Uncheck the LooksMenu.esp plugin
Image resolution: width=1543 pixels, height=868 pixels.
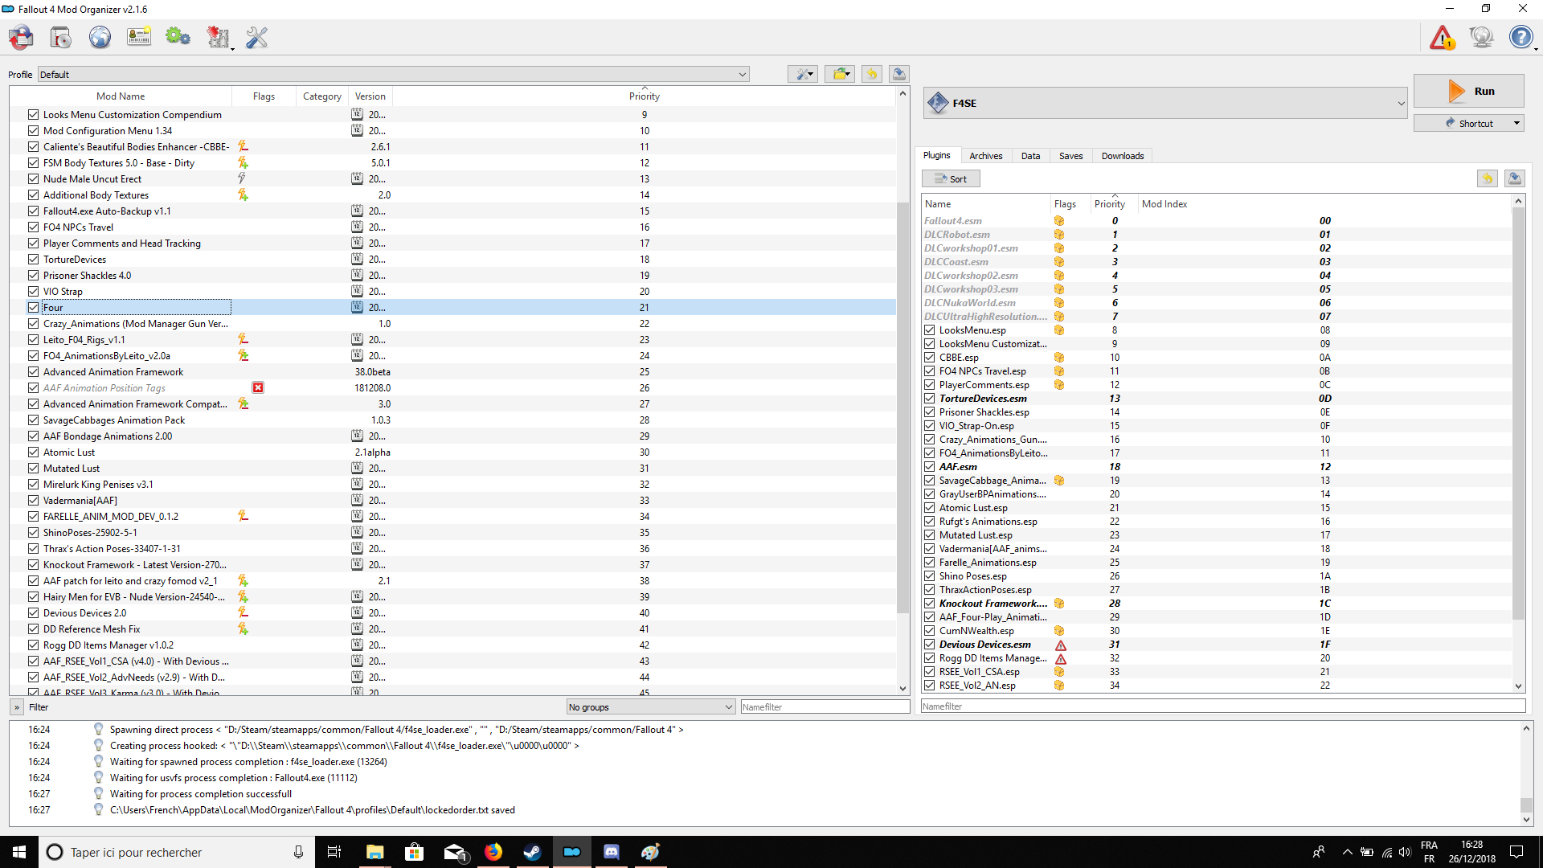(x=929, y=330)
